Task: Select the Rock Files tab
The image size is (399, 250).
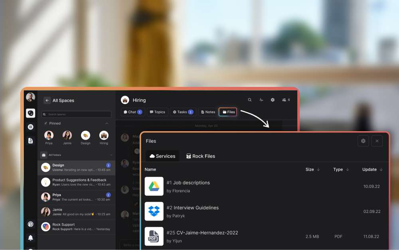Action: coord(201,156)
